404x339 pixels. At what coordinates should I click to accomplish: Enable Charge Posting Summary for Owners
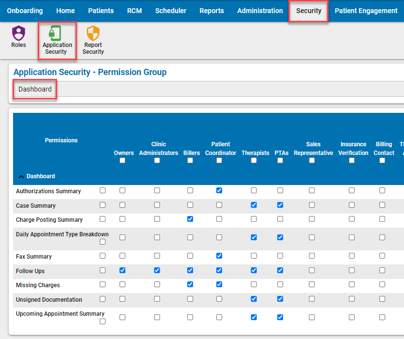pyautogui.click(x=123, y=219)
